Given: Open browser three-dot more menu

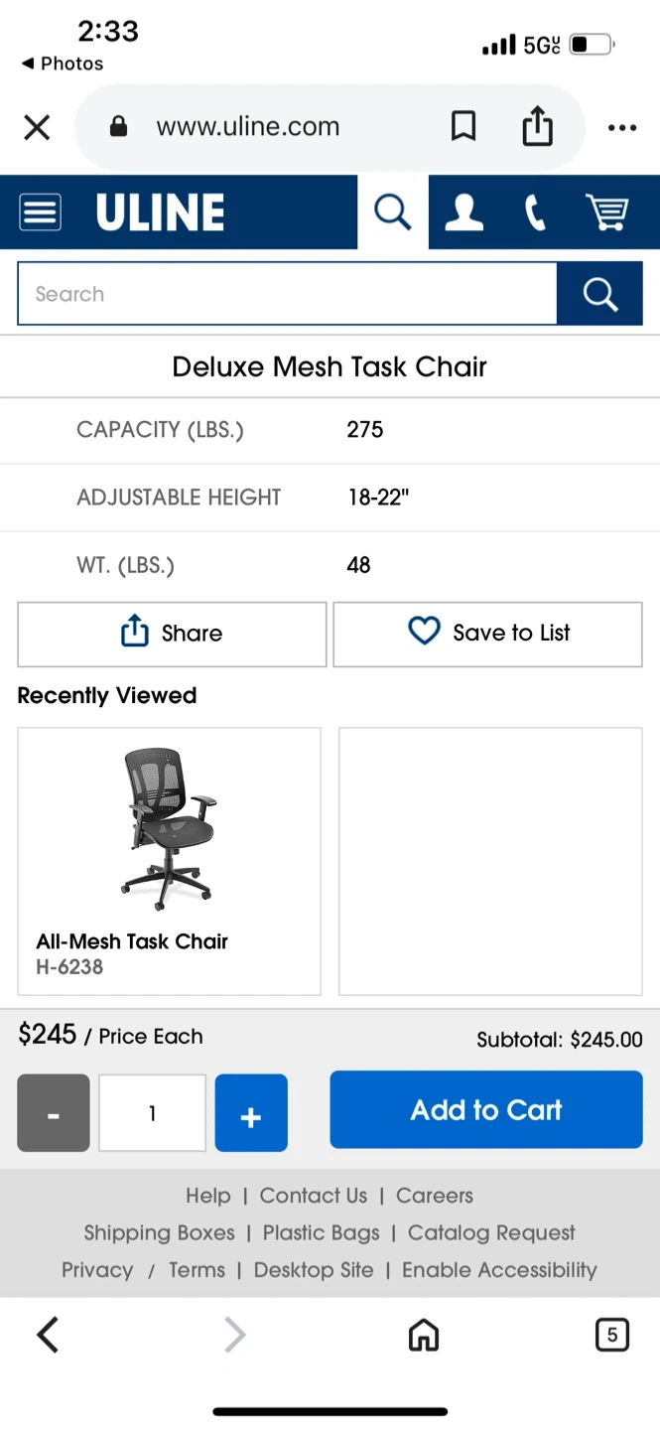Looking at the screenshot, I should click(x=621, y=127).
